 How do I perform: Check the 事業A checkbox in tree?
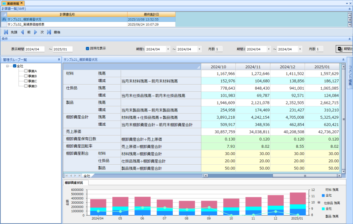pyautogui.click(x=26, y=71)
